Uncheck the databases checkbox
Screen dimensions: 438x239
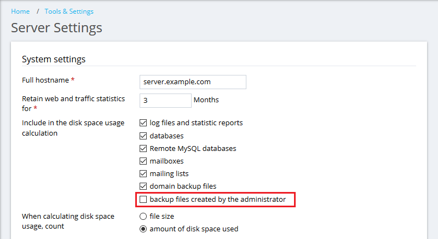[143, 136]
